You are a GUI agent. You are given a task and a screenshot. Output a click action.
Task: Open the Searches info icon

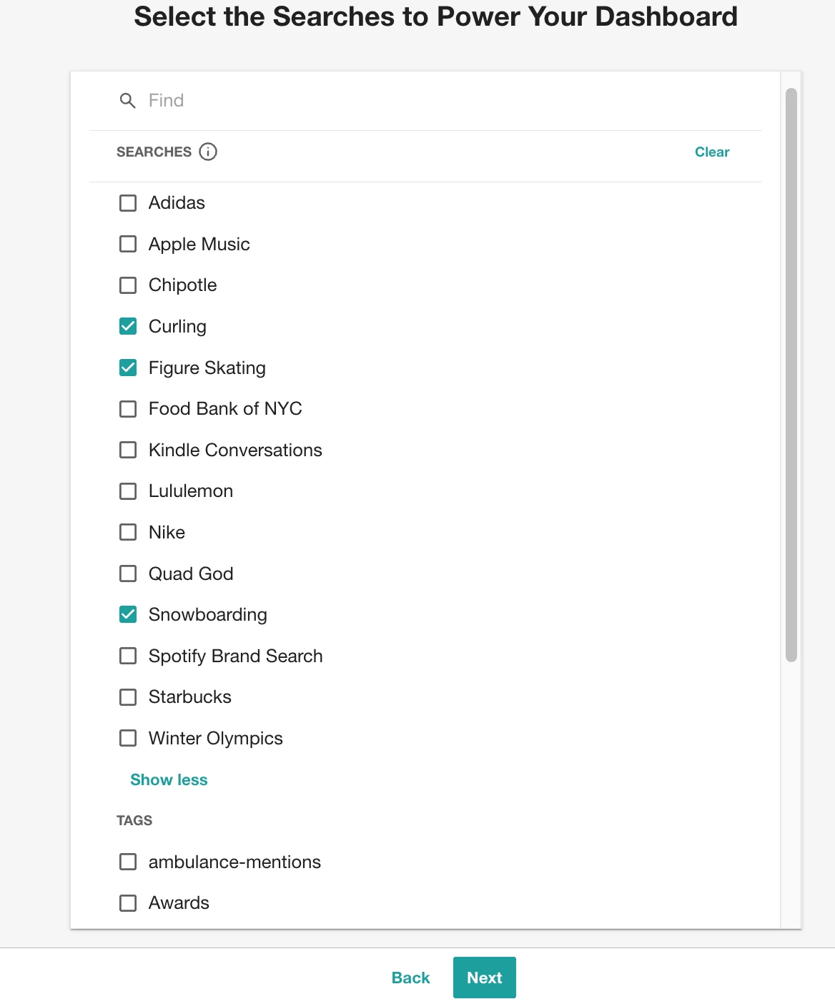pos(208,152)
